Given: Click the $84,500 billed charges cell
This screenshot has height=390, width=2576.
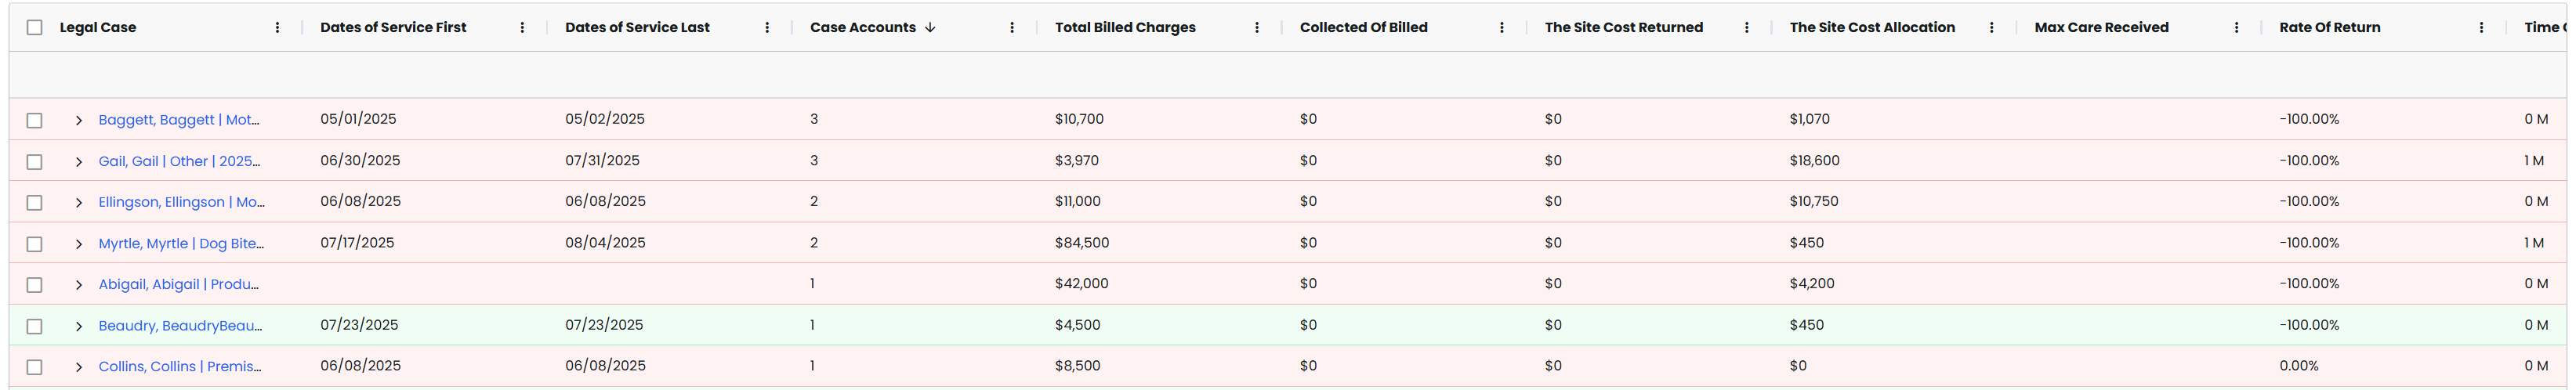Looking at the screenshot, I should coord(1082,243).
